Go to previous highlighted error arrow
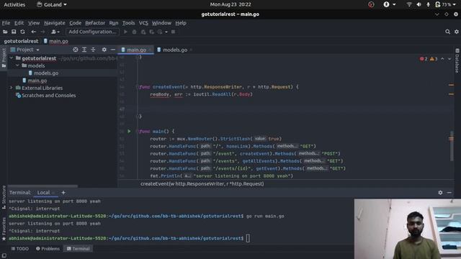This screenshot has width=461, height=259. [x=442, y=59]
